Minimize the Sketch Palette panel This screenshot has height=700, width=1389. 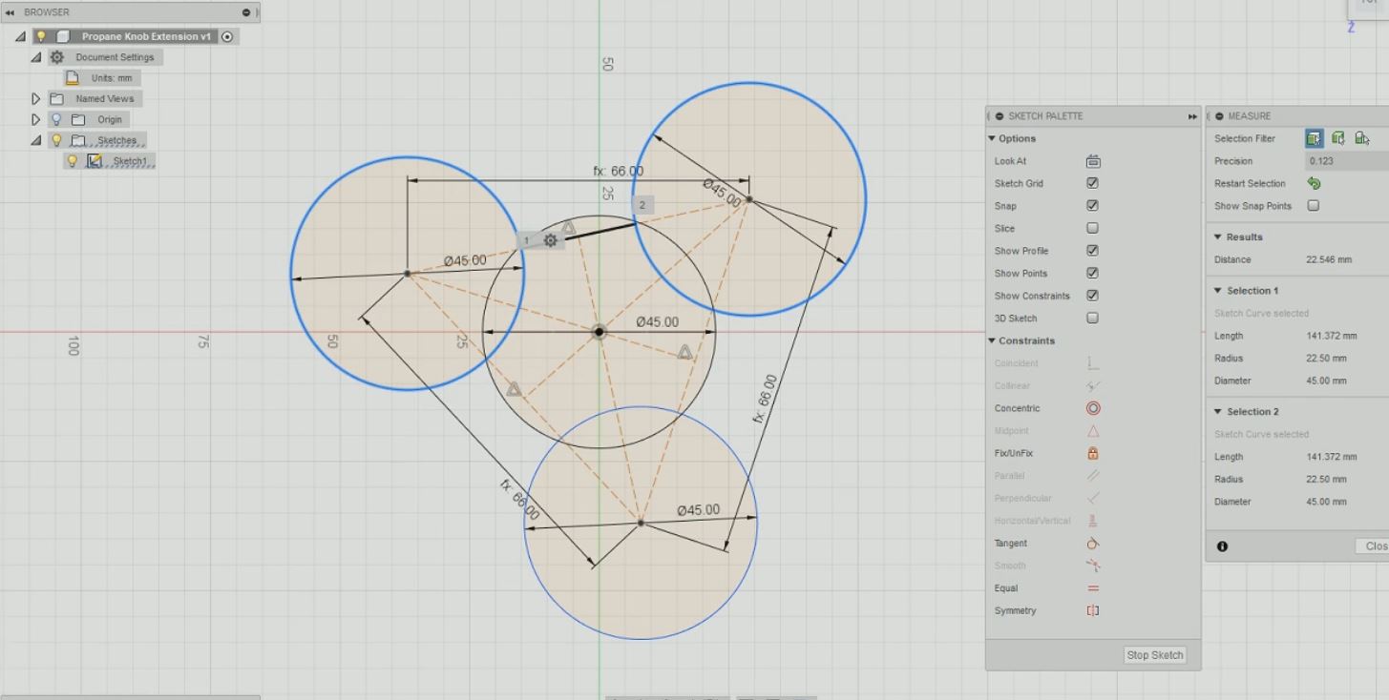tap(1000, 116)
